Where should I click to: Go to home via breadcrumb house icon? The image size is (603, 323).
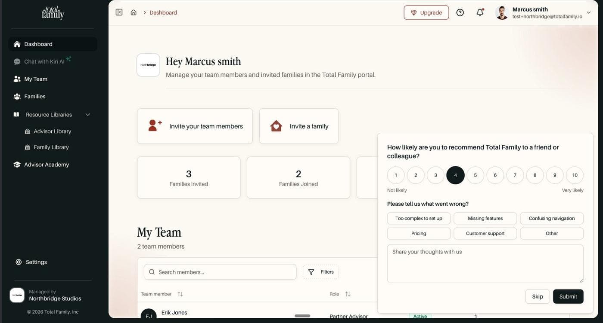point(134,12)
